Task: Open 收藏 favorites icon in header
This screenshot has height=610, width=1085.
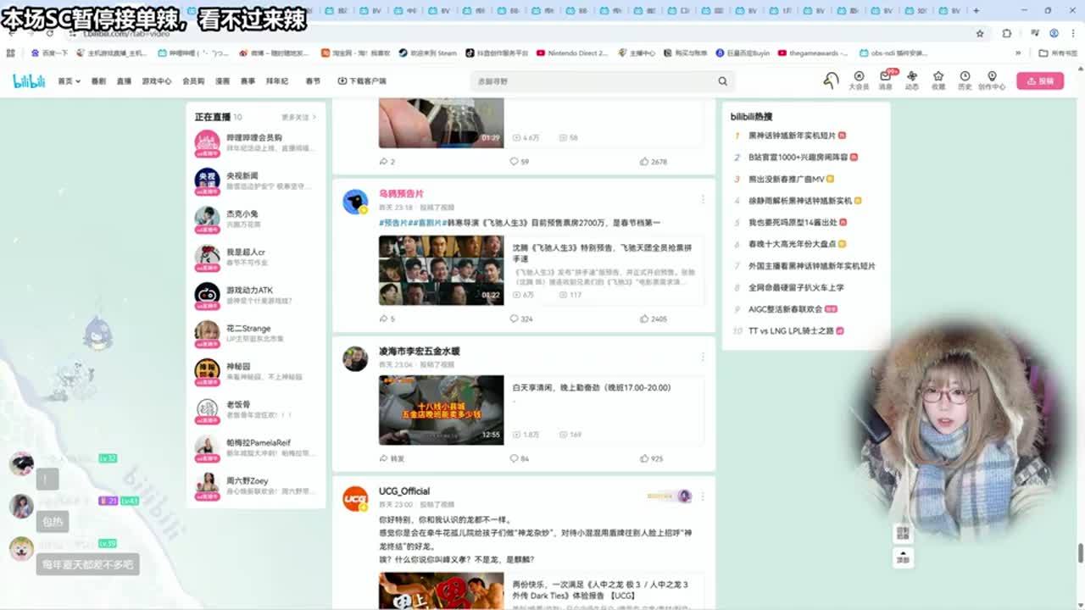Action: click(x=938, y=80)
